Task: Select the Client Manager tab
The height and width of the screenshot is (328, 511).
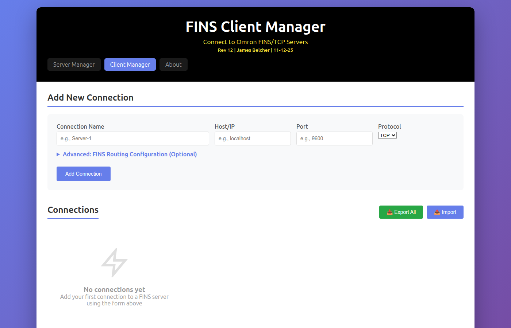Action: pyautogui.click(x=130, y=65)
